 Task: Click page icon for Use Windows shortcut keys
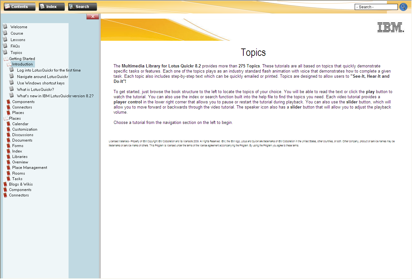click(x=12, y=83)
